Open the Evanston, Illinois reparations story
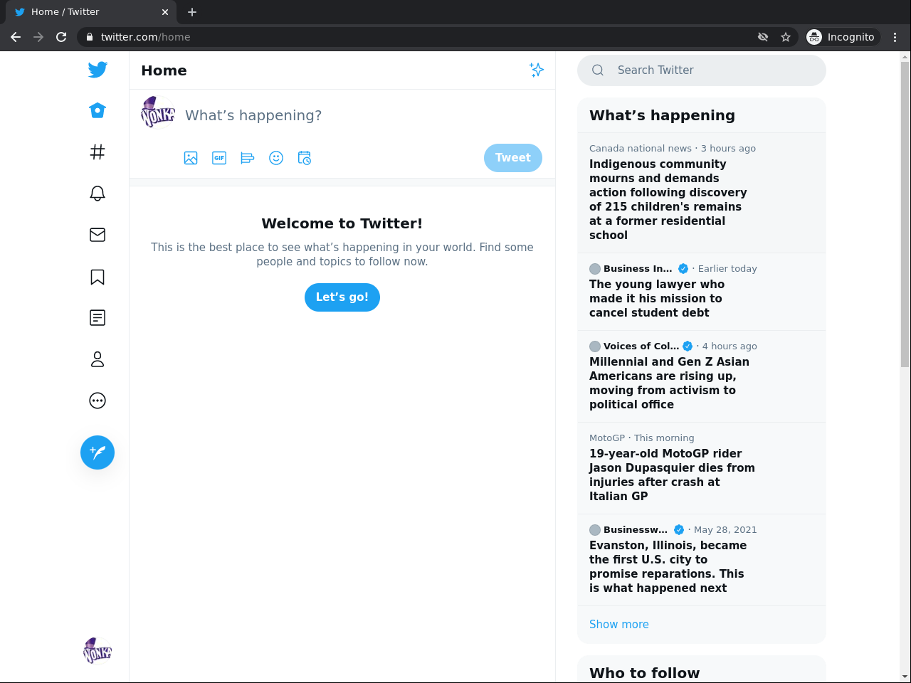Image resolution: width=911 pixels, height=683 pixels. click(702, 560)
